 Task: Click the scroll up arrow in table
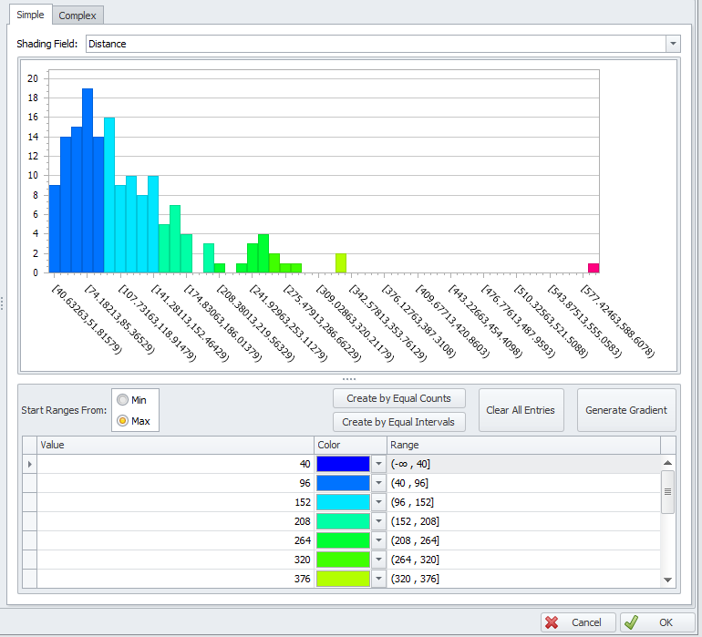(x=668, y=463)
